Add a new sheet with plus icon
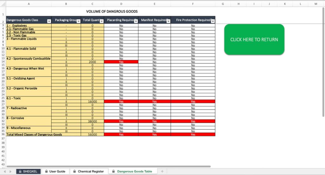The image size is (325, 175). (x=162, y=172)
